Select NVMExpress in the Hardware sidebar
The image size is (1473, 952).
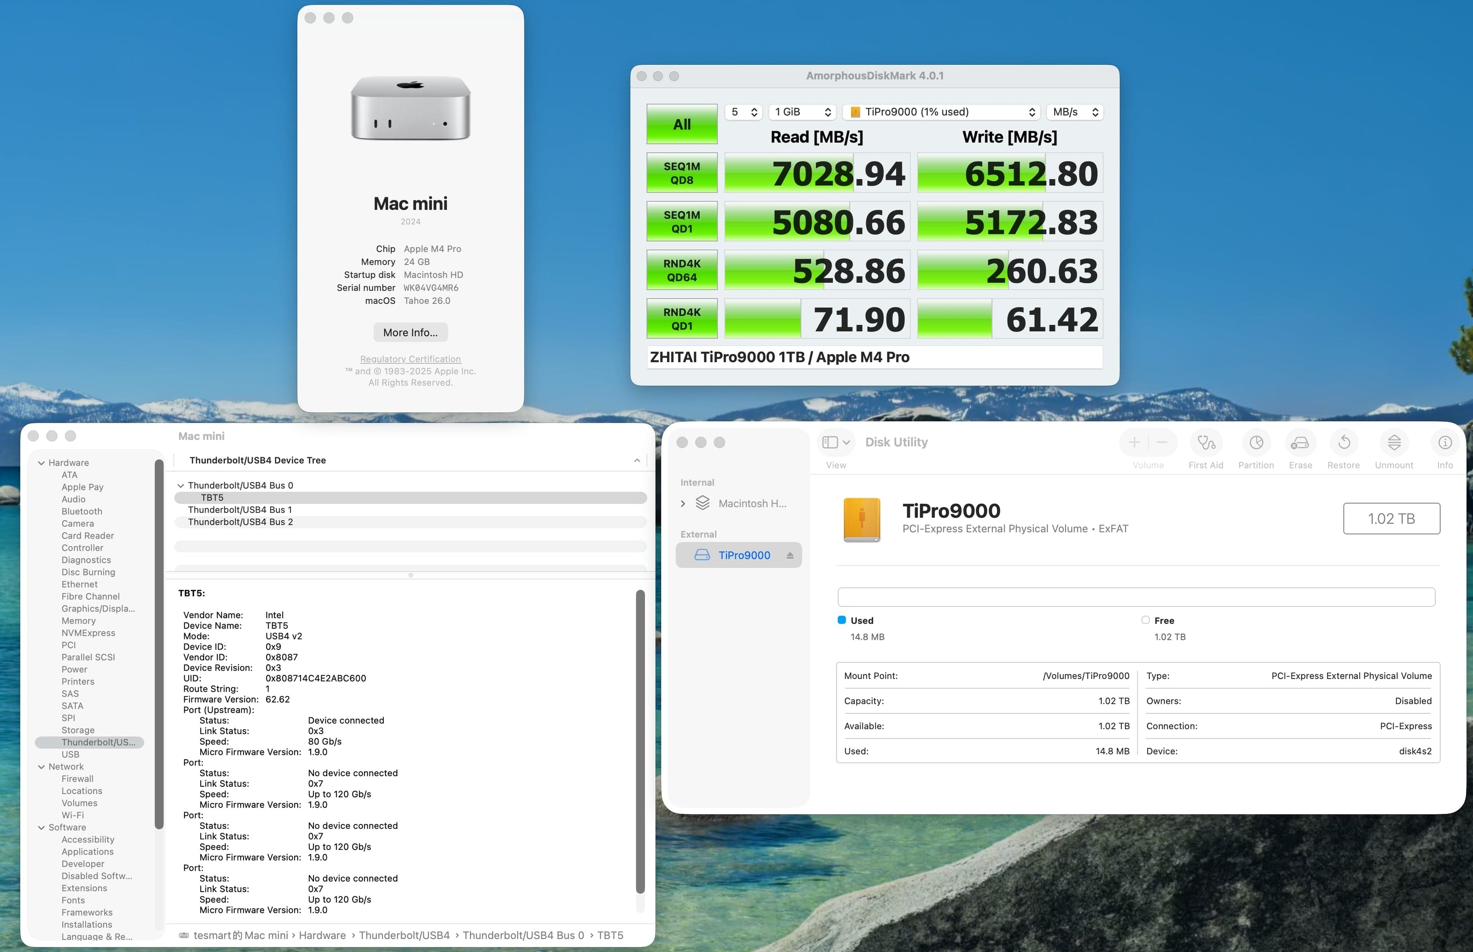[88, 633]
